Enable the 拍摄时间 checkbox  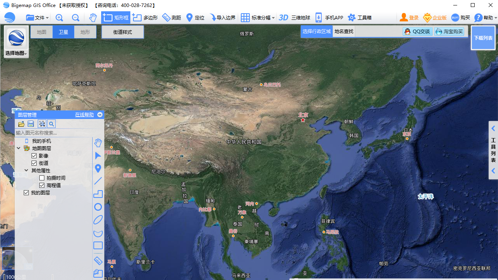[42, 178]
